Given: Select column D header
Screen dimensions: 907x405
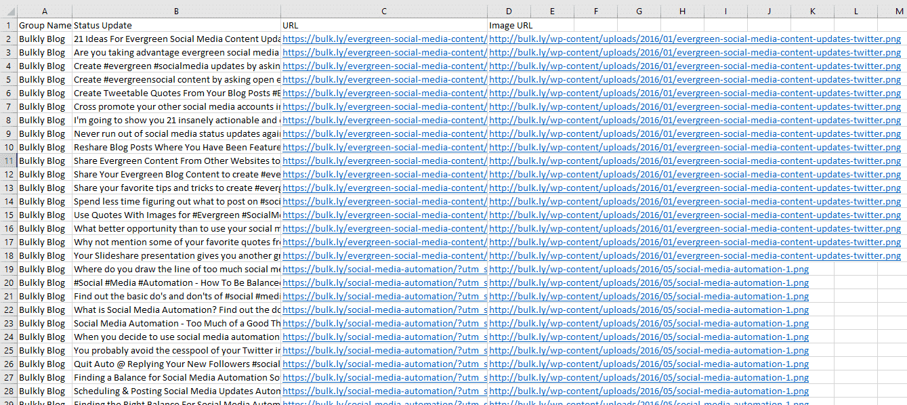Looking at the screenshot, I should click(509, 11).
